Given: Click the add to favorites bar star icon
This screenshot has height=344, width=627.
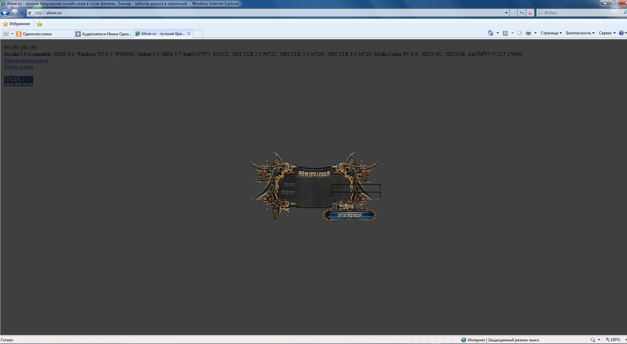Looking at the screenshot, I should pyautogui.click(x=39, y=24).
